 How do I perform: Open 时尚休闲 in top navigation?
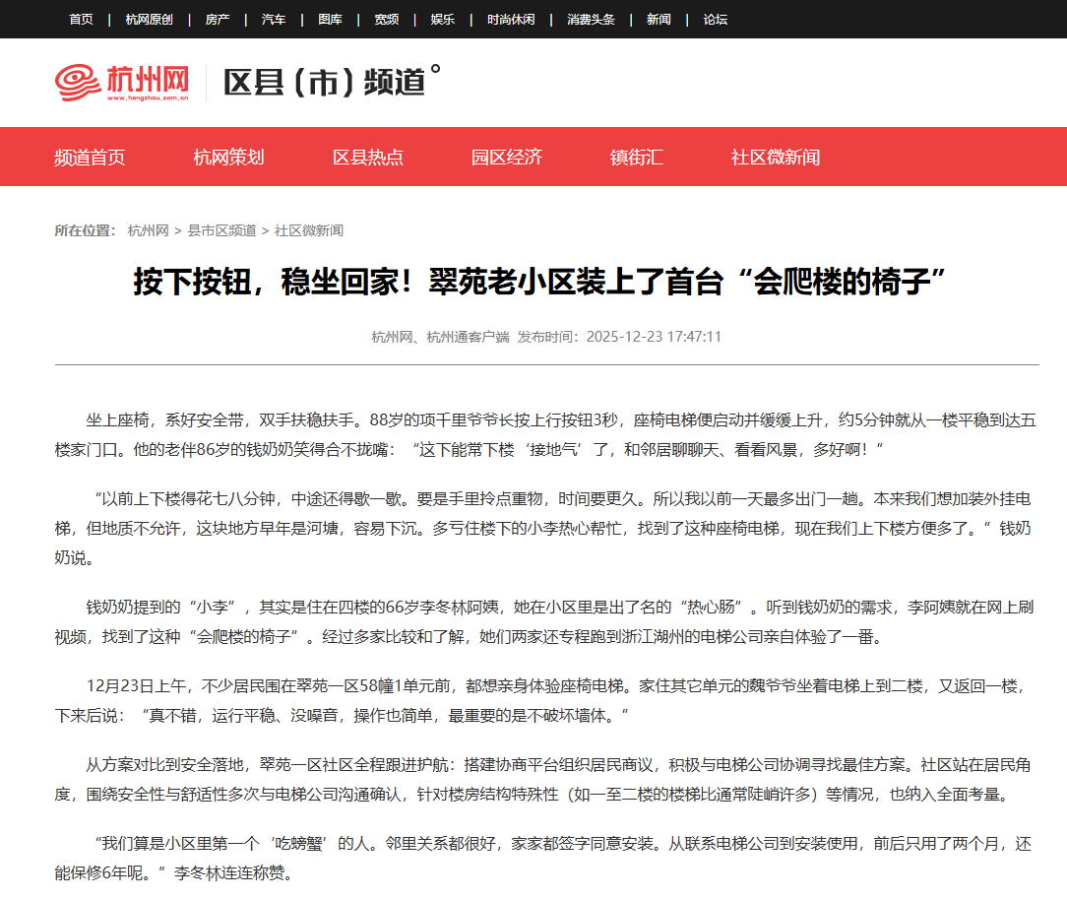pyautogui.click(x=511, y=20)
